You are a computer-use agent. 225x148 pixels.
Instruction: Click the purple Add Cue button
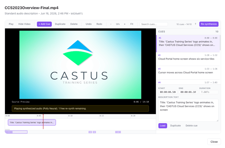[x=44, y=24]
